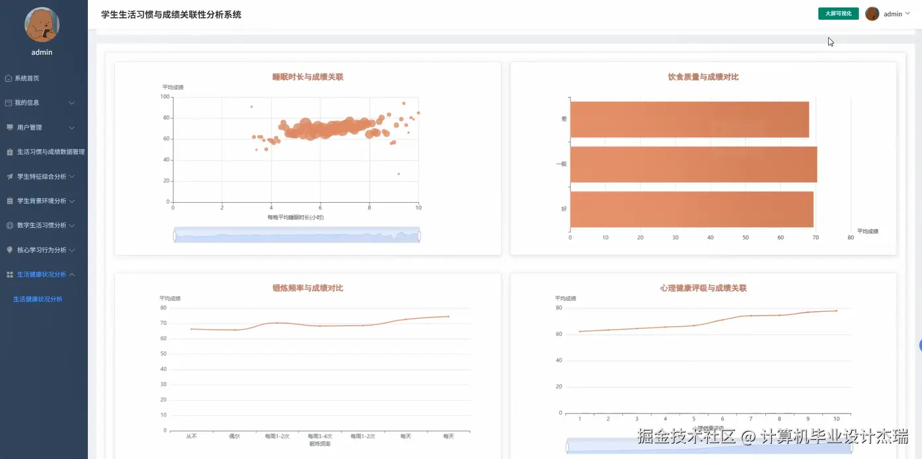Click the 睡眠时长与成绩关联 chart title
The image size is (922, 459).
pos(308,77)
